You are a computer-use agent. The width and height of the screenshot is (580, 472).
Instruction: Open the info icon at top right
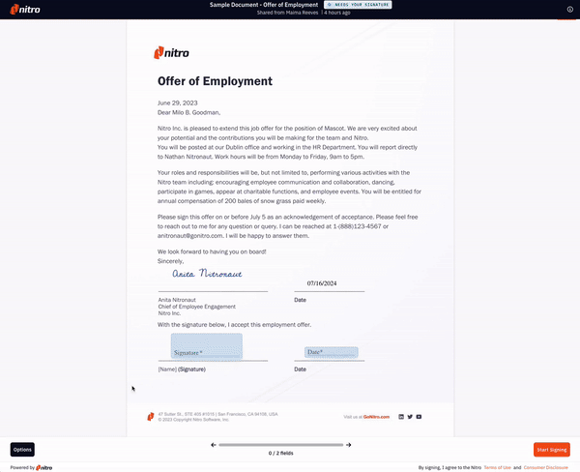(569, 10)
